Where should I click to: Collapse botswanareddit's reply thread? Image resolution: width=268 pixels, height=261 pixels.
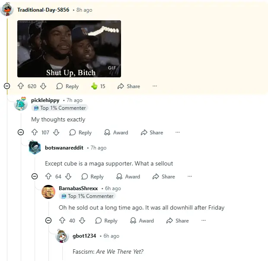(35, 176)
